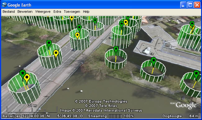Click the latitude reading 52°04'00.36" N
202x120 pixels.
point(36,116)
